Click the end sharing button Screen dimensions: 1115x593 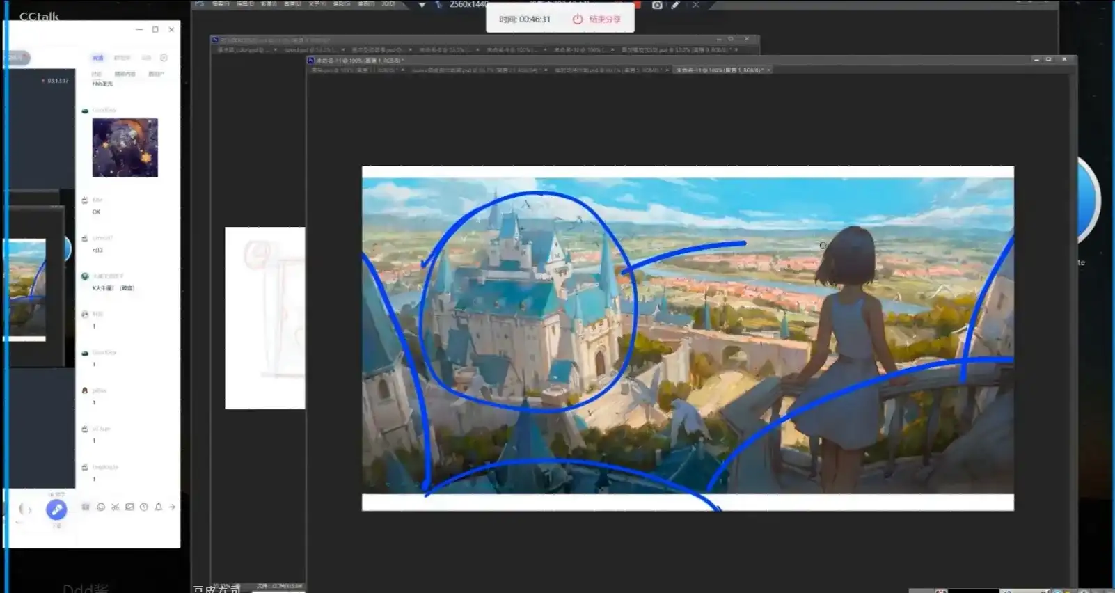click(597, 19)
